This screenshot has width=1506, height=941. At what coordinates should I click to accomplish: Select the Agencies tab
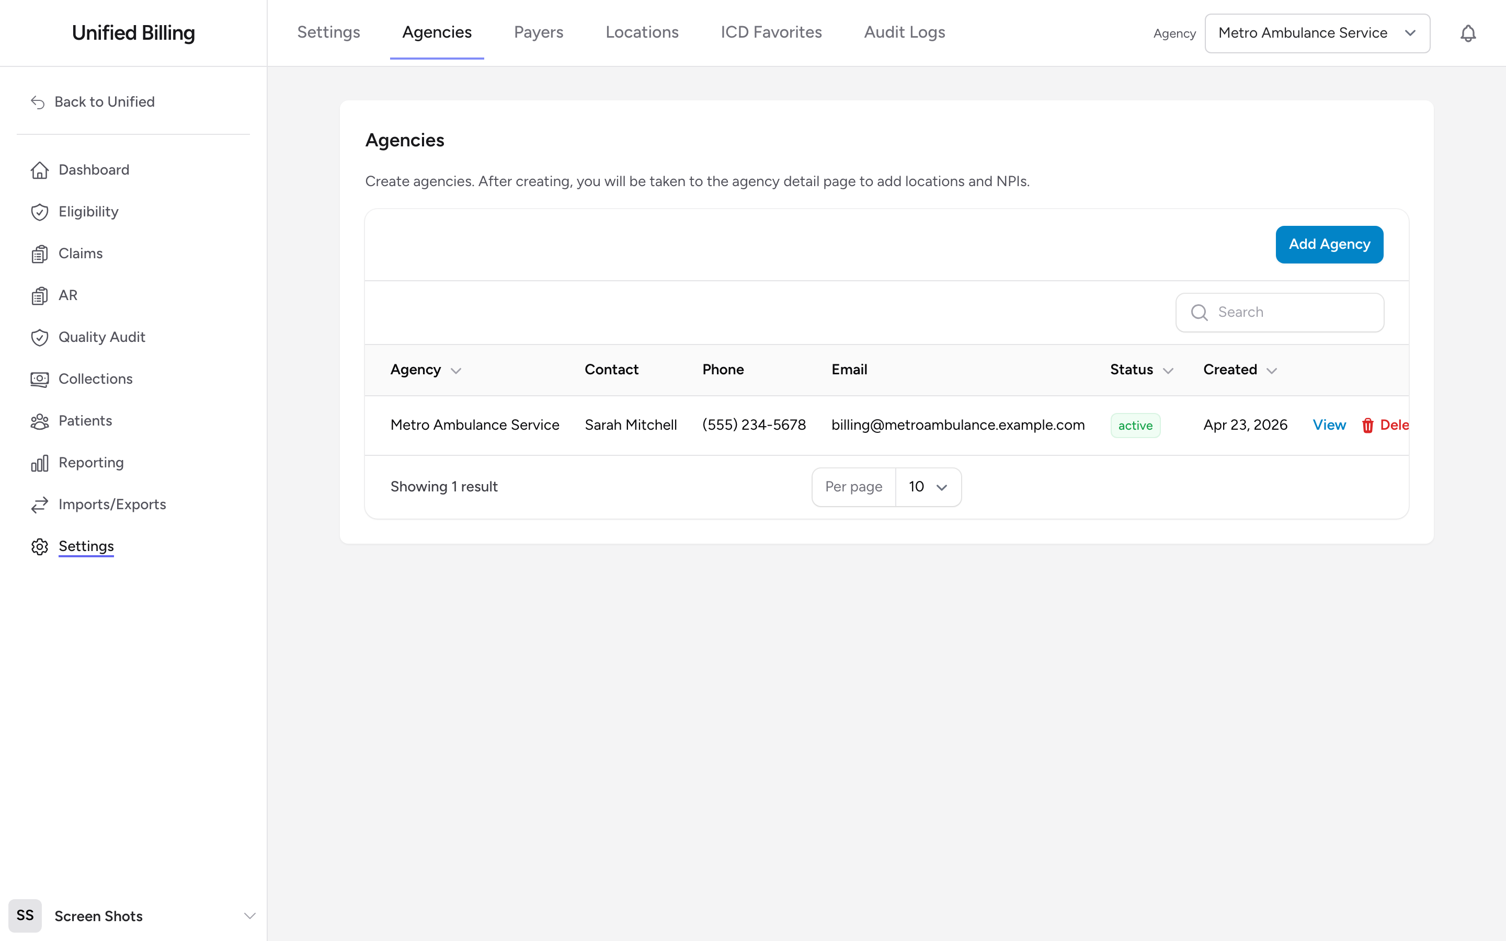[x=437, y=32]
